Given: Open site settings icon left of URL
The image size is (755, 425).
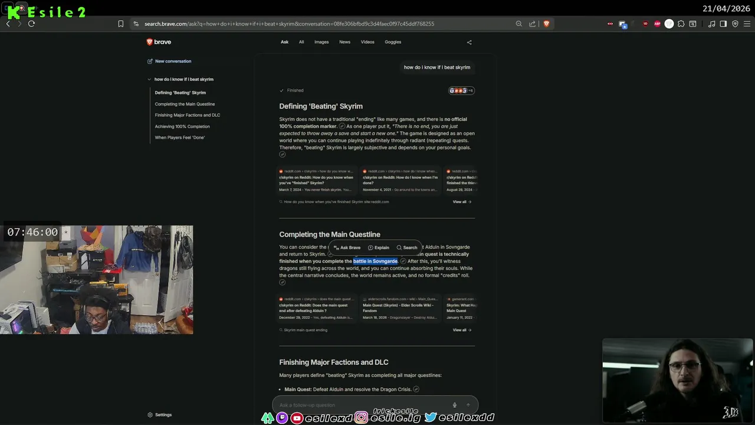Looking at the screenshot, I should click(x=136, y=24).
